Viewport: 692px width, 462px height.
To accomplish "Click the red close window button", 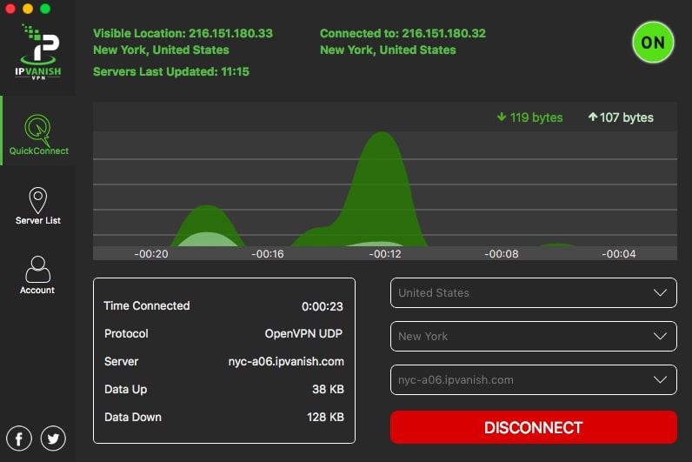I will [x=10, y=9].
